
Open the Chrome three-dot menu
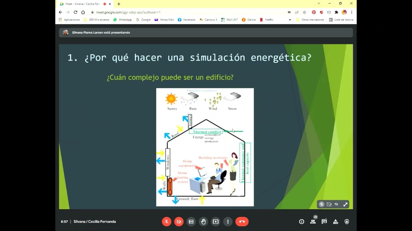coord(351,12)
